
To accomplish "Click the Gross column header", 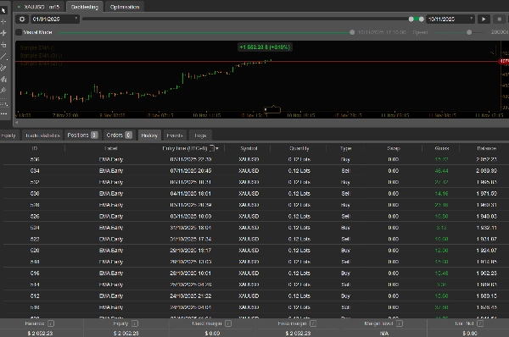I will (442, 148).
